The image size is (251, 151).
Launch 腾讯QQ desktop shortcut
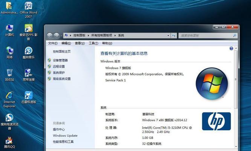9,142
